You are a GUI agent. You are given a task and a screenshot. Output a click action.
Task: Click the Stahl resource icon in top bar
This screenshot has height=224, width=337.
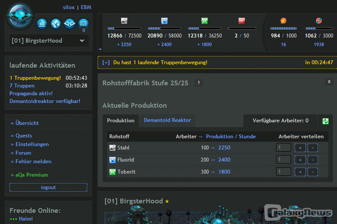pyautogui.click(x=124, y=21)
